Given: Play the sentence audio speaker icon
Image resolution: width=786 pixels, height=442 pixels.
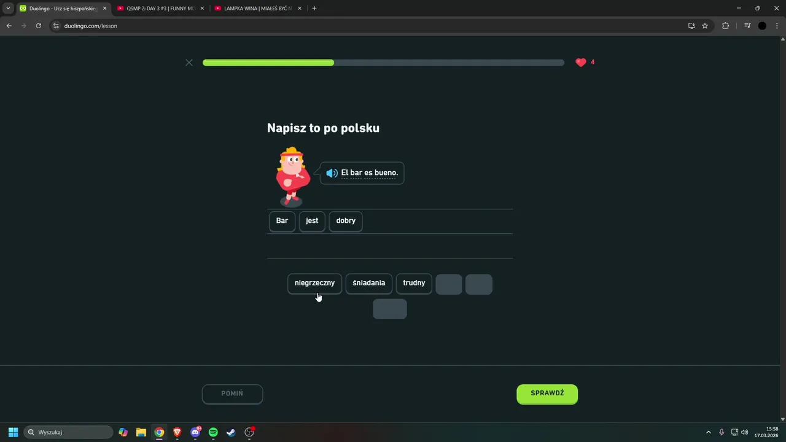Looking at the screenshot, I should (x=332, y=173).
